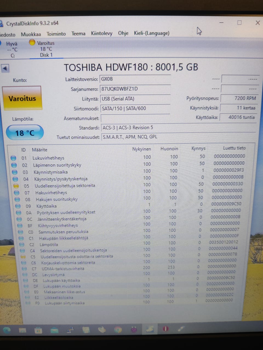Screen dimensions: 263x350
Task: Open the Mail app from the taskbar
Action: (55, 330)
